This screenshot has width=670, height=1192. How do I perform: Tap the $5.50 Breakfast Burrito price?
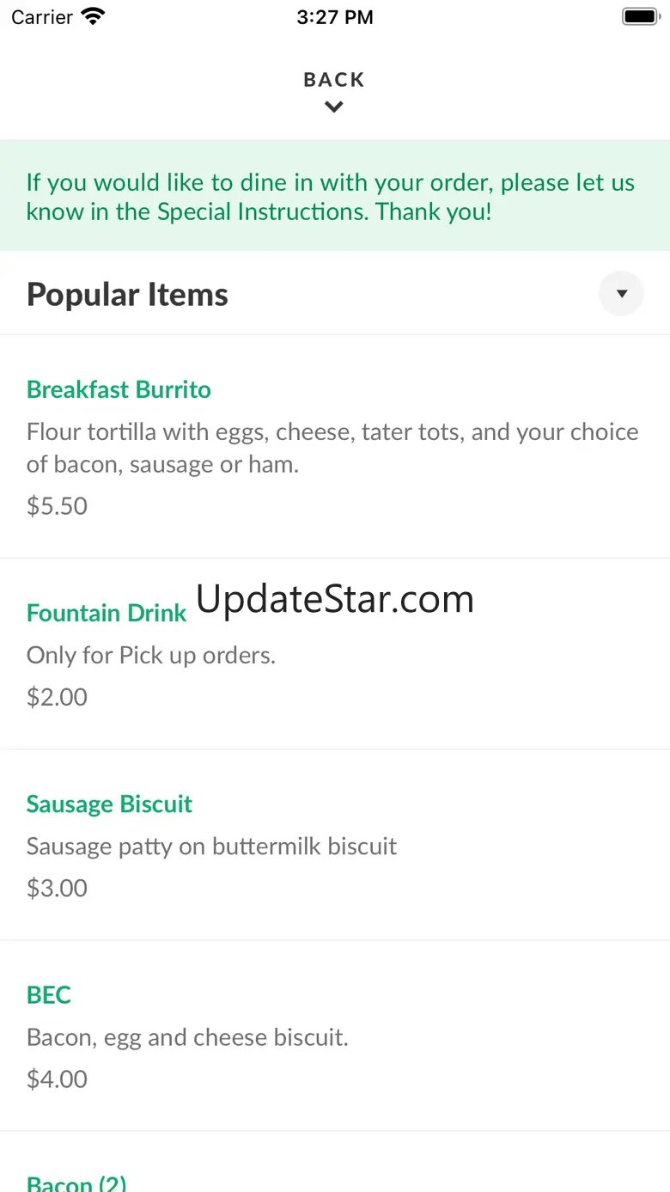coord(57,505)
